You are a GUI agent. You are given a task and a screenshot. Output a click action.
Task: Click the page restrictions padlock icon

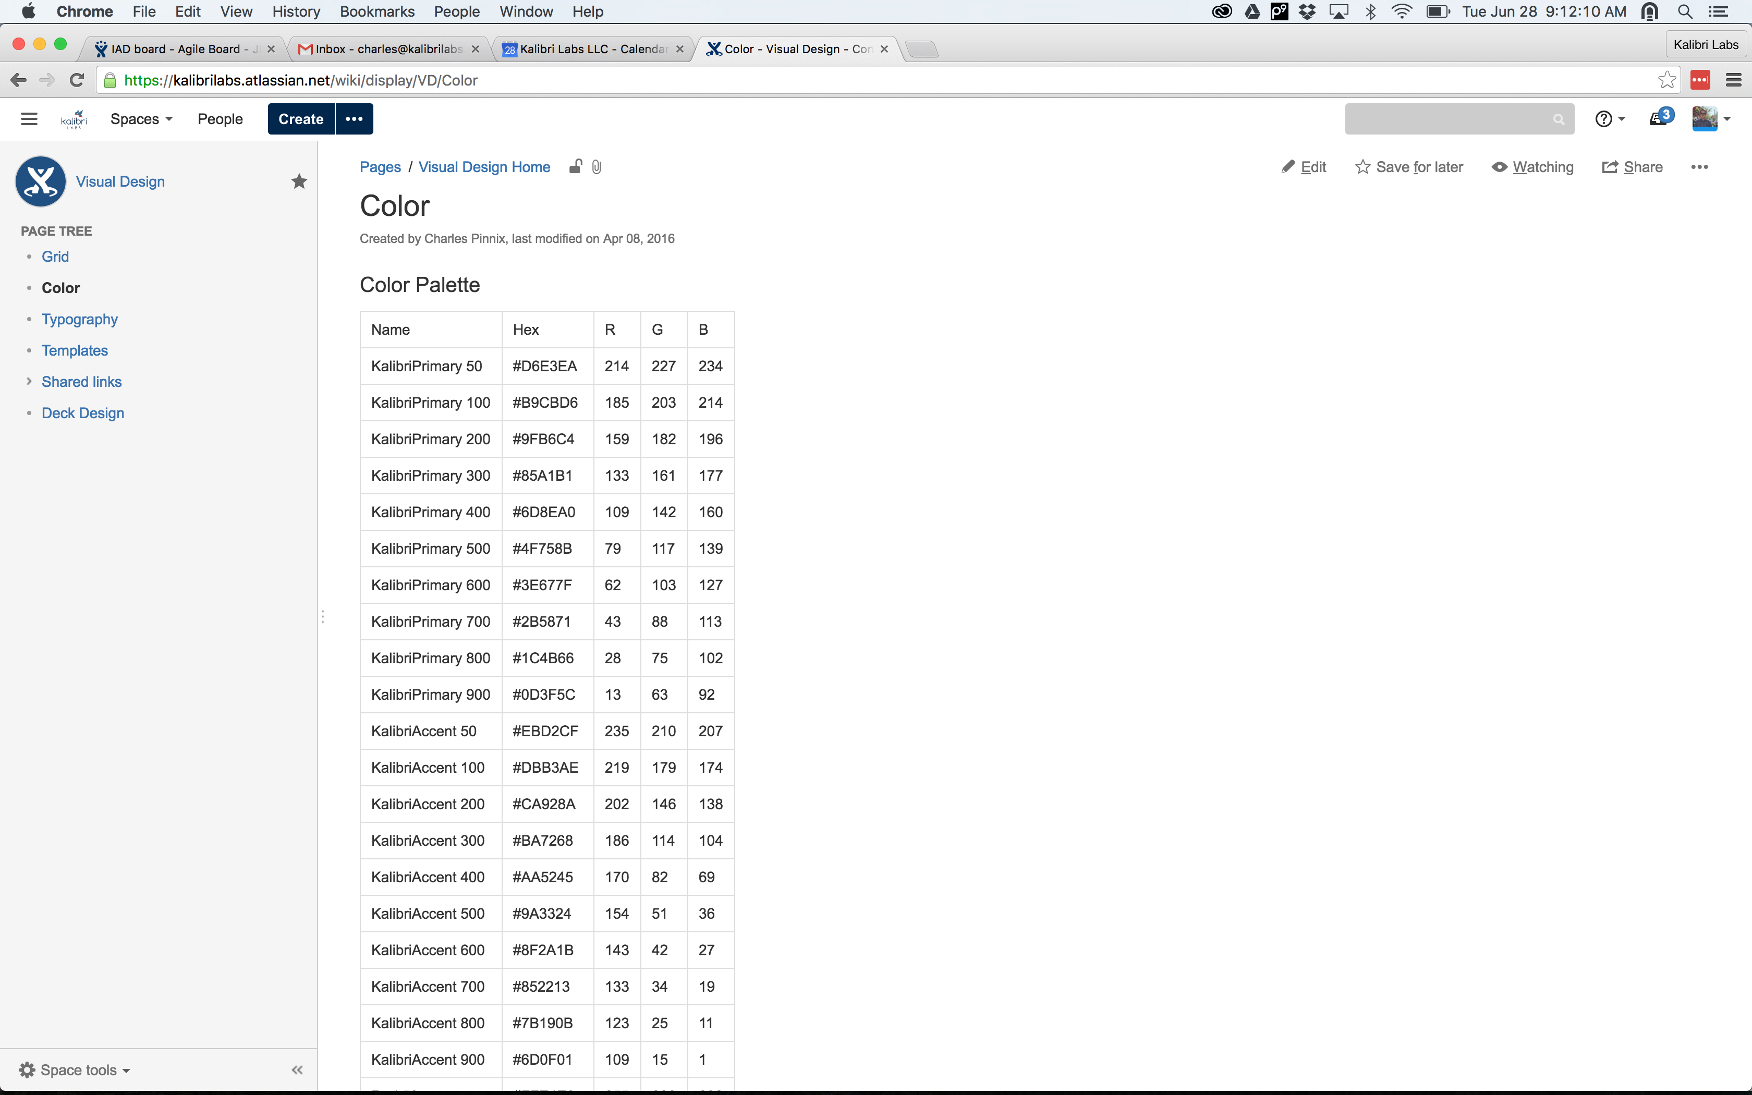coord(575,166)
